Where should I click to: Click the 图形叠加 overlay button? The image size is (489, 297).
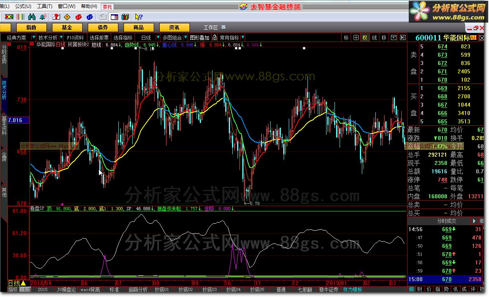coord(199,38)
